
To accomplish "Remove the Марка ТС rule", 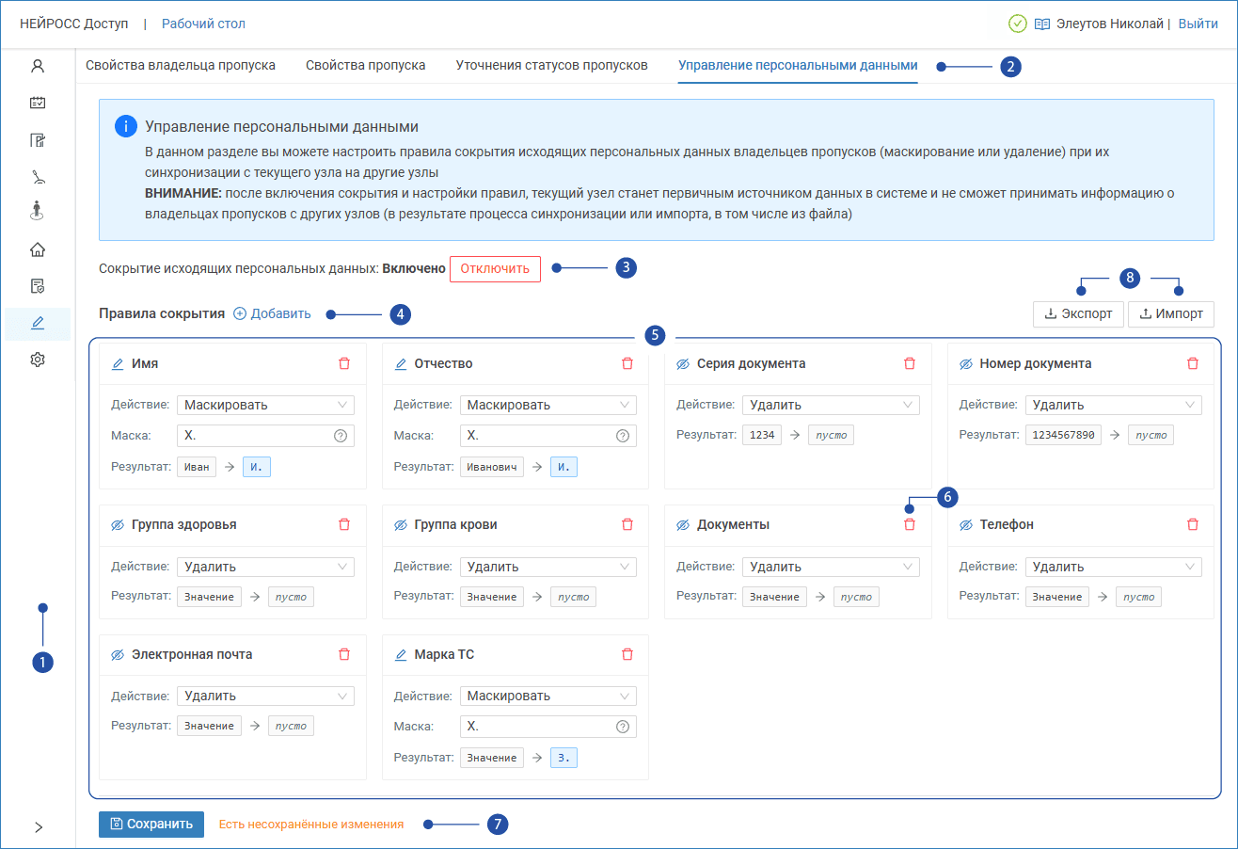I will [x=627, y=654].
